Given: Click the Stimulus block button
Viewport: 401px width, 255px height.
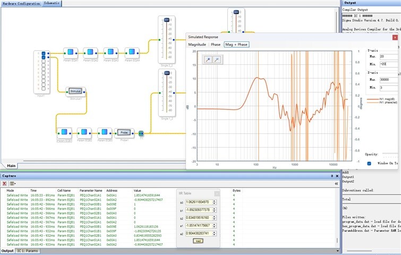Looking at the screenshot, I should (75, 91).
